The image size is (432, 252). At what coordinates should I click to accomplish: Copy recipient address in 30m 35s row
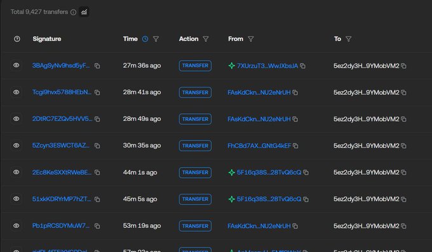pos(403,146)
